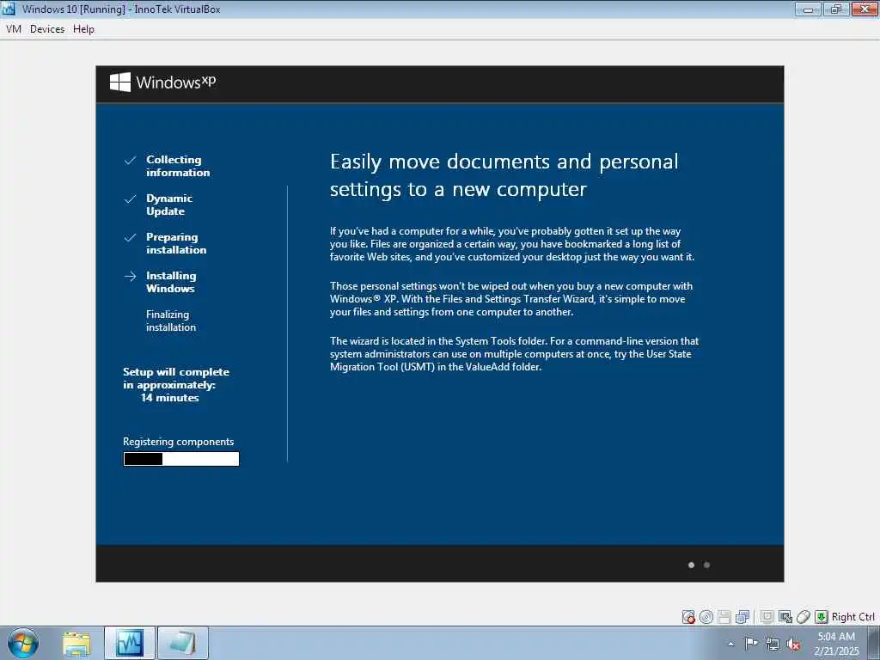Image resolution: width=880 pixels, height=660 pixels.
Task: Click the Windows XP flag logo
Action: click(120, 82)
